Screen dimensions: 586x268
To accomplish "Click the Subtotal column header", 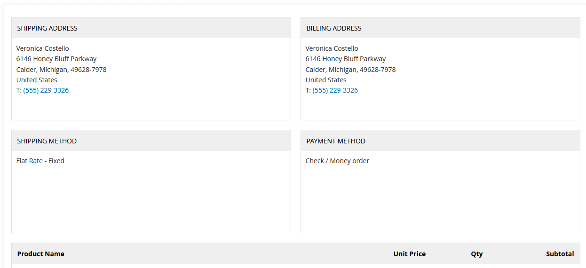I will point(560,254).
